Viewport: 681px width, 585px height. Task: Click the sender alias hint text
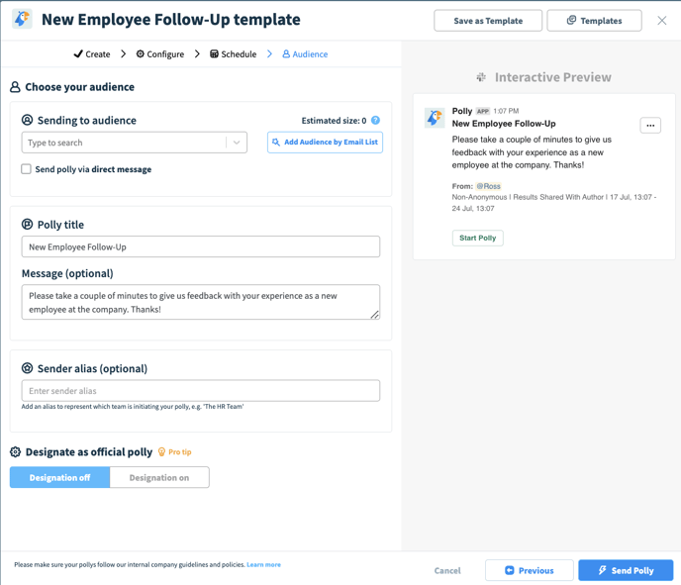coord(133,407)
